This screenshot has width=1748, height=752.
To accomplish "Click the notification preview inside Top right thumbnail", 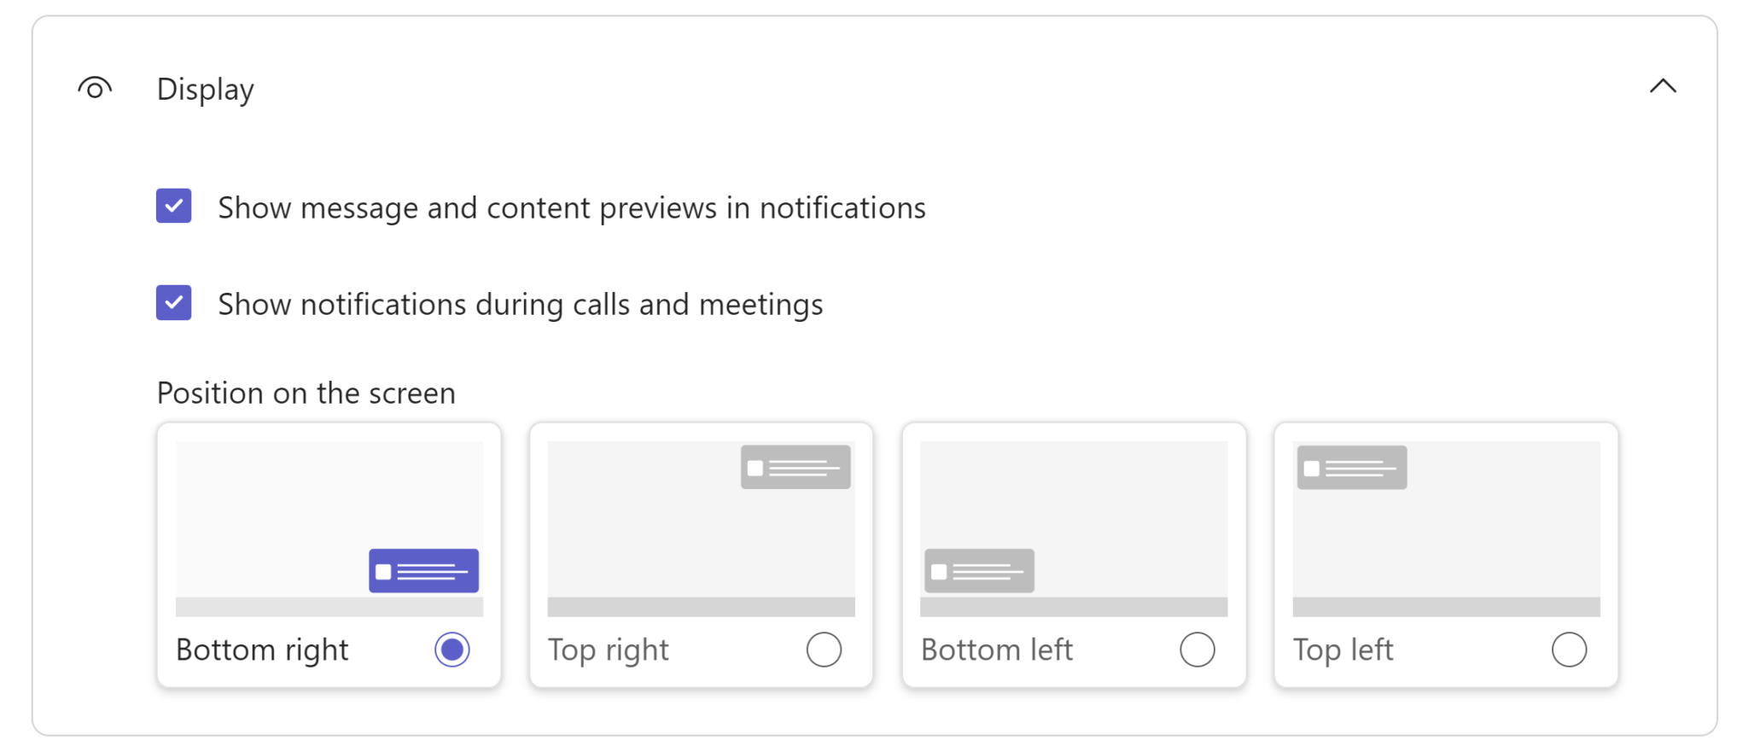I will click(x=795, y=467).
